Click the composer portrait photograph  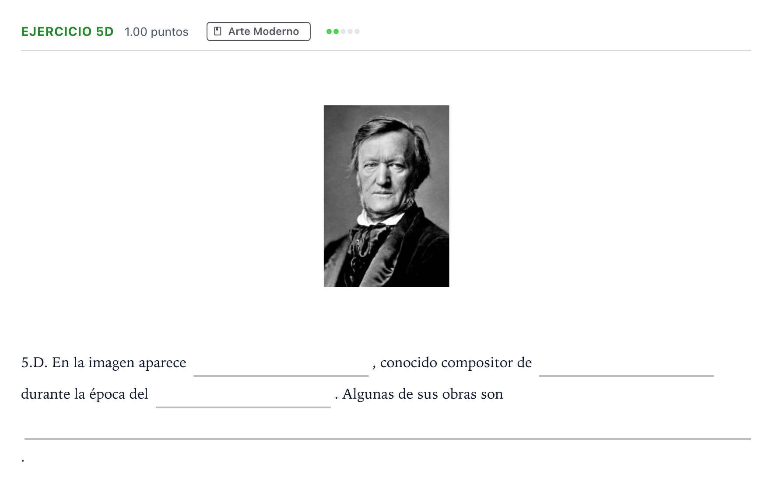coord(386,196)
